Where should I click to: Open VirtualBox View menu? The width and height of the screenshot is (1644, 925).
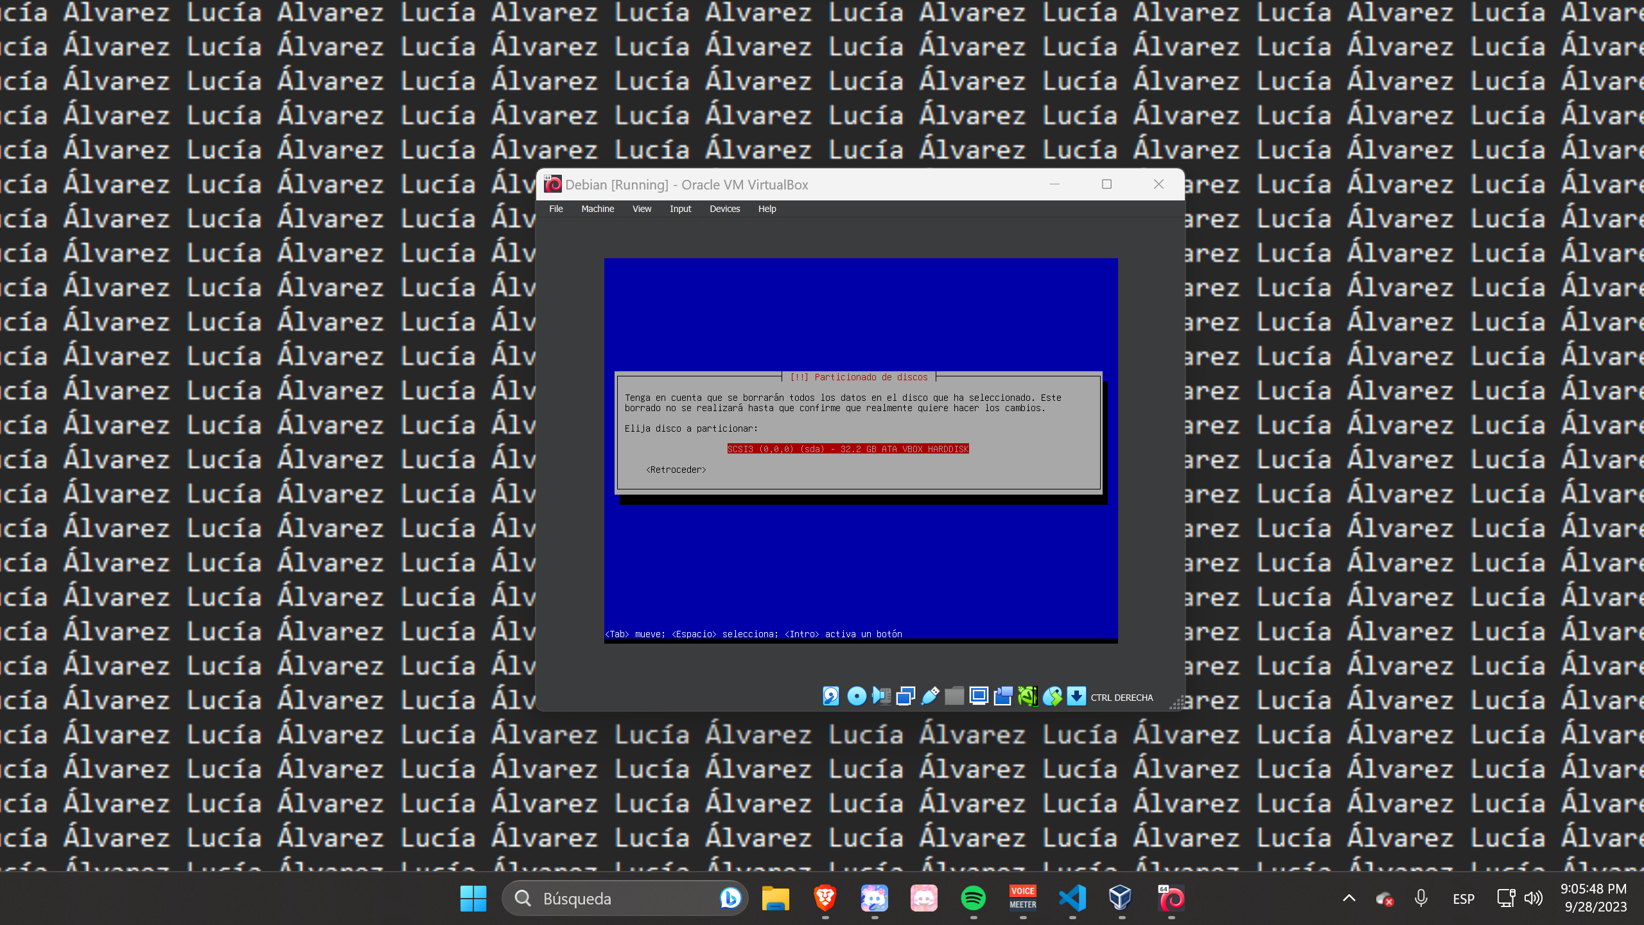tap(642, 208)
